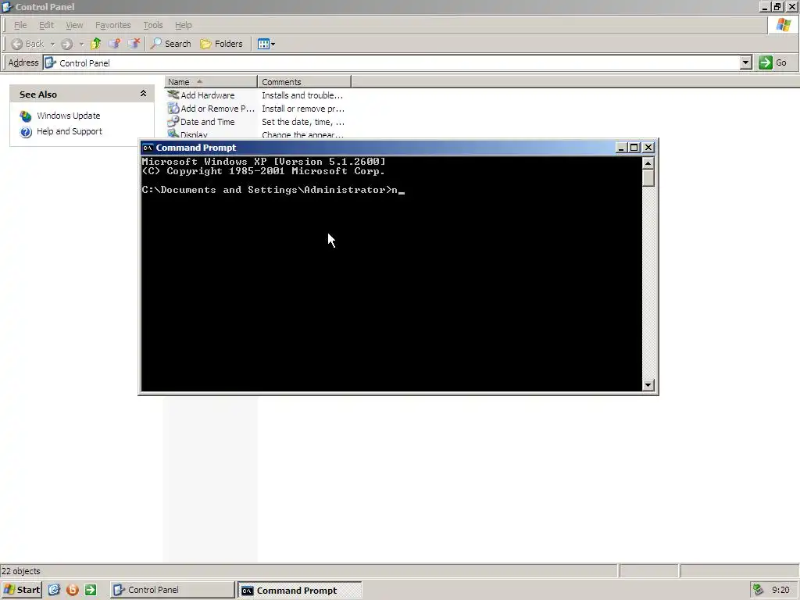Screen dimensions: 800x600
Task: Click the Add Hardware icon
Action: pyautogui.click(x=173, y=95)
